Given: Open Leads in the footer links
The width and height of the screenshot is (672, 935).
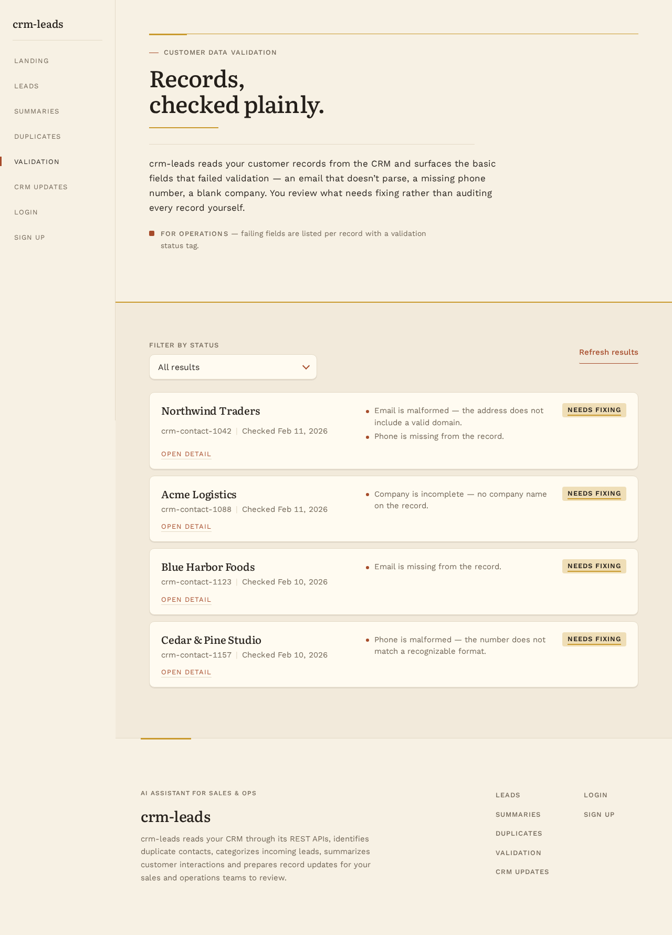Looking at the screenshot, I should tap(508, 795).
